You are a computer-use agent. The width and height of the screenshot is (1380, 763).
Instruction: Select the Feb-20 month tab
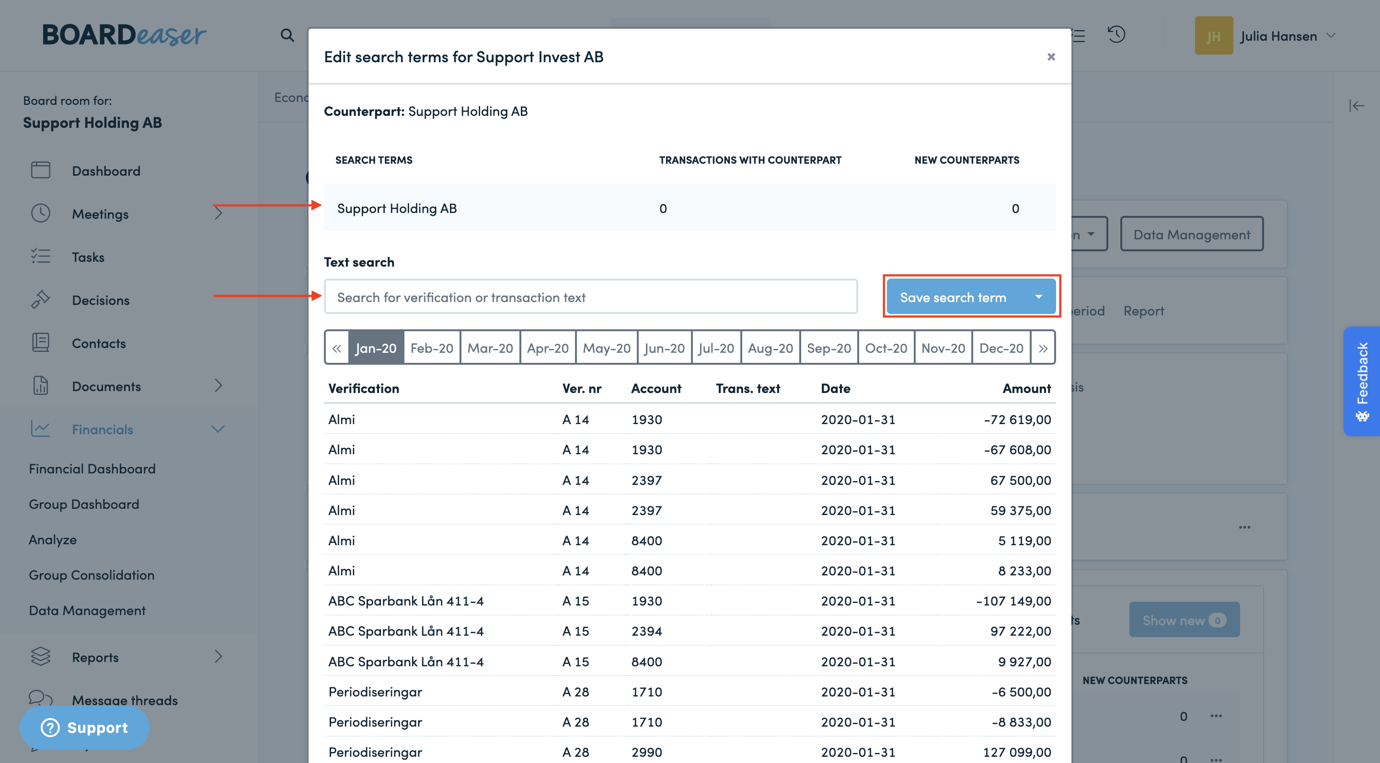[x=432, y=348]
